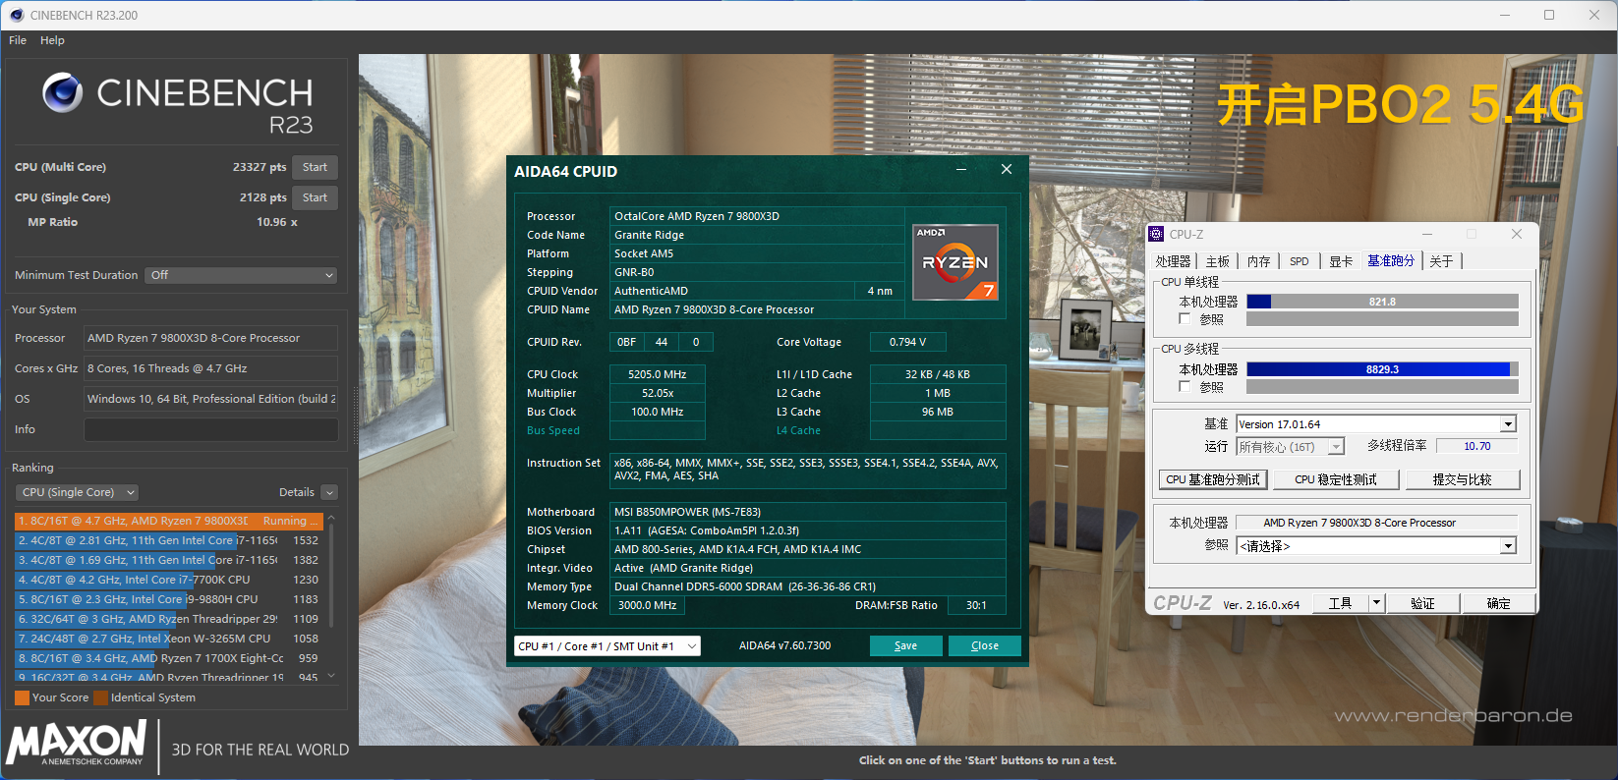The height and width of the screenshot is (780, 1618).
Task: Open the File menu
Action: (18, 40)
